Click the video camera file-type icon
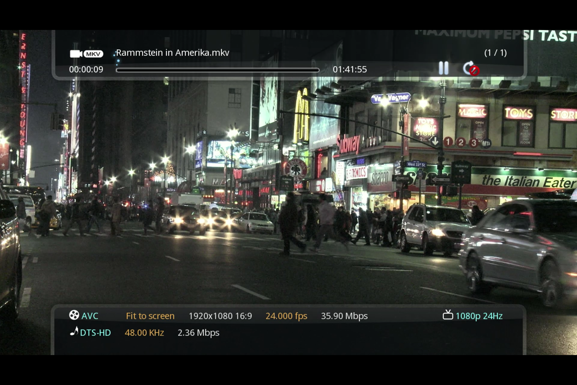577x385 pixels. (76, 54)
